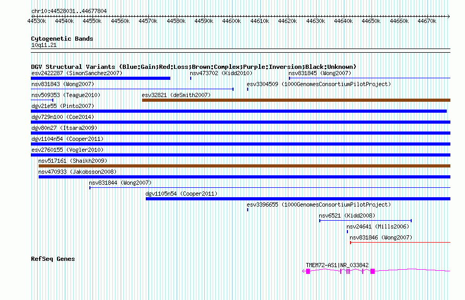The height and width of the screenshot is (300, 465).
Task: Click the 44670k ruler tick label
Action: click(x=427, y=21)
